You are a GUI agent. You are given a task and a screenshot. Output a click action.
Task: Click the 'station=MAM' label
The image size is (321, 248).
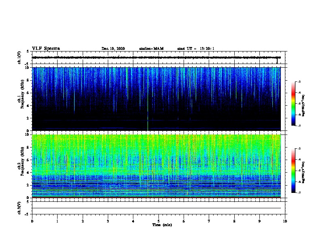(151, 49)
